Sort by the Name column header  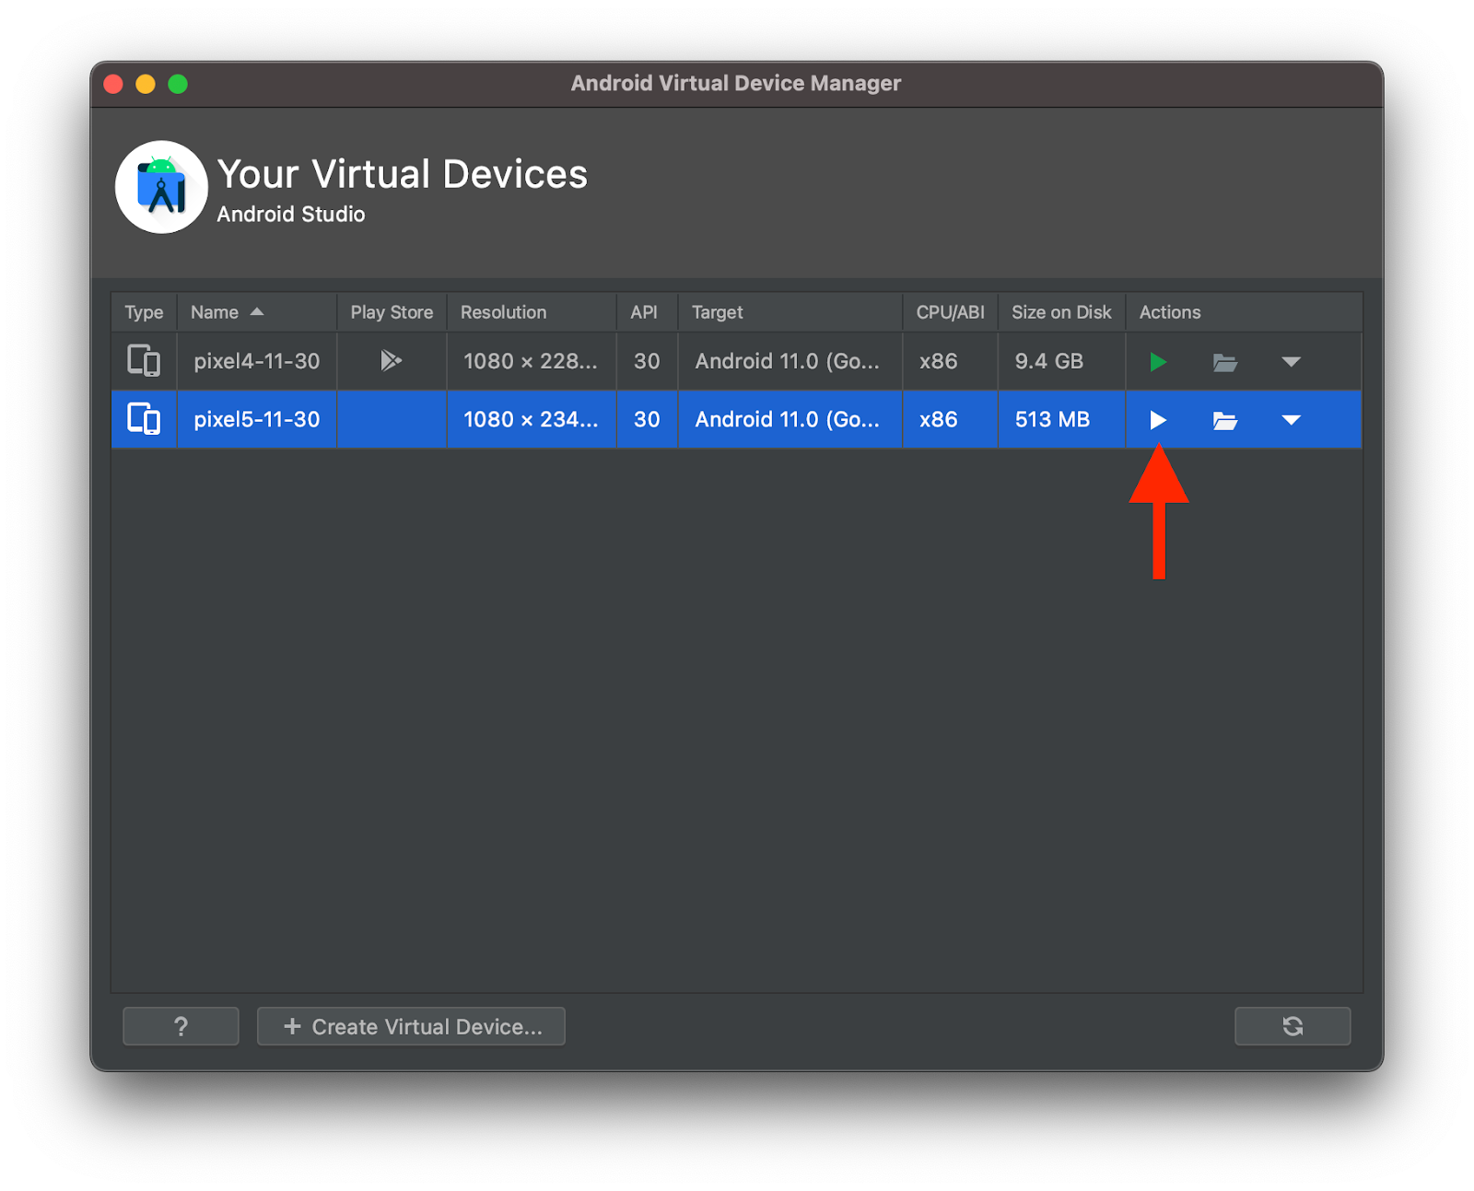(x=257, y=312)
